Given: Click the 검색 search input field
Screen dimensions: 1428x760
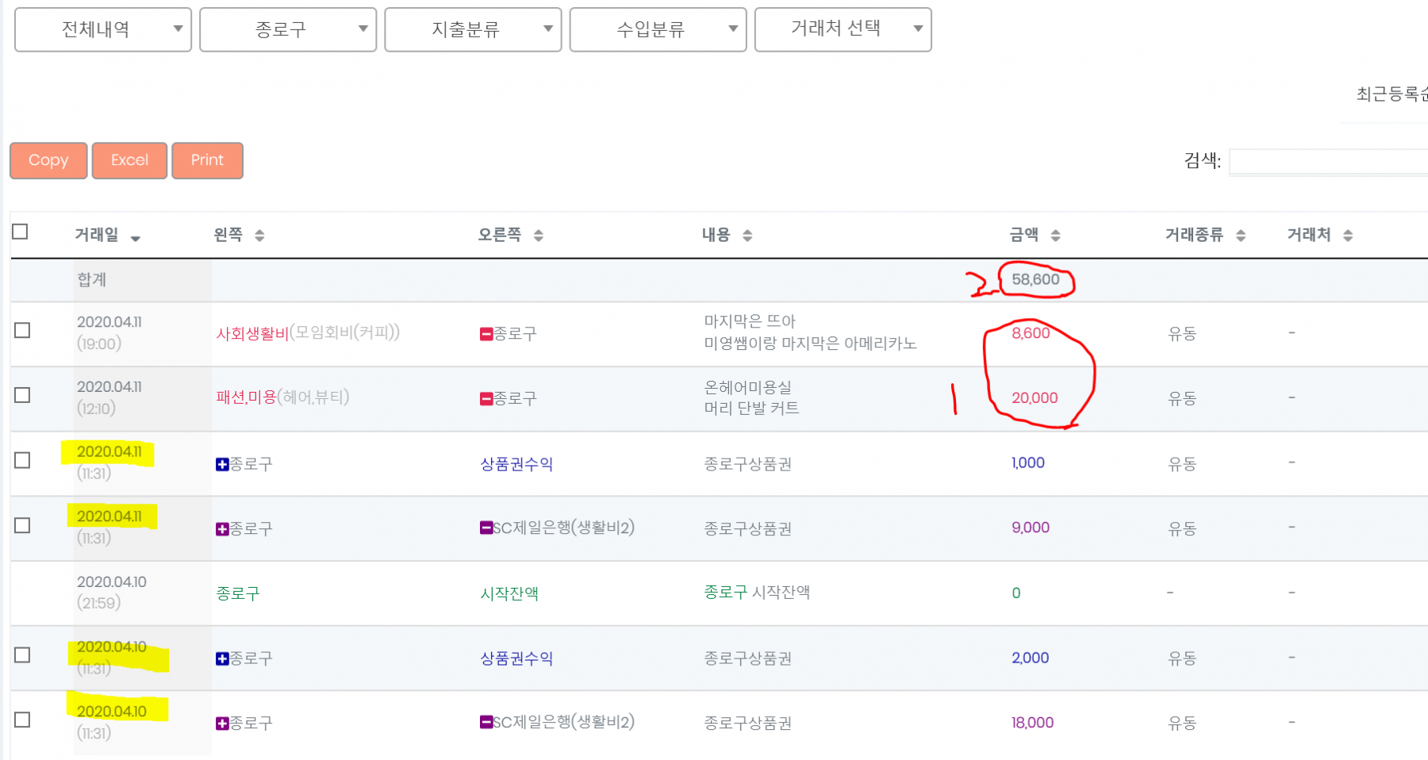Looking at the screenshot, I should tap(1329, 162).
